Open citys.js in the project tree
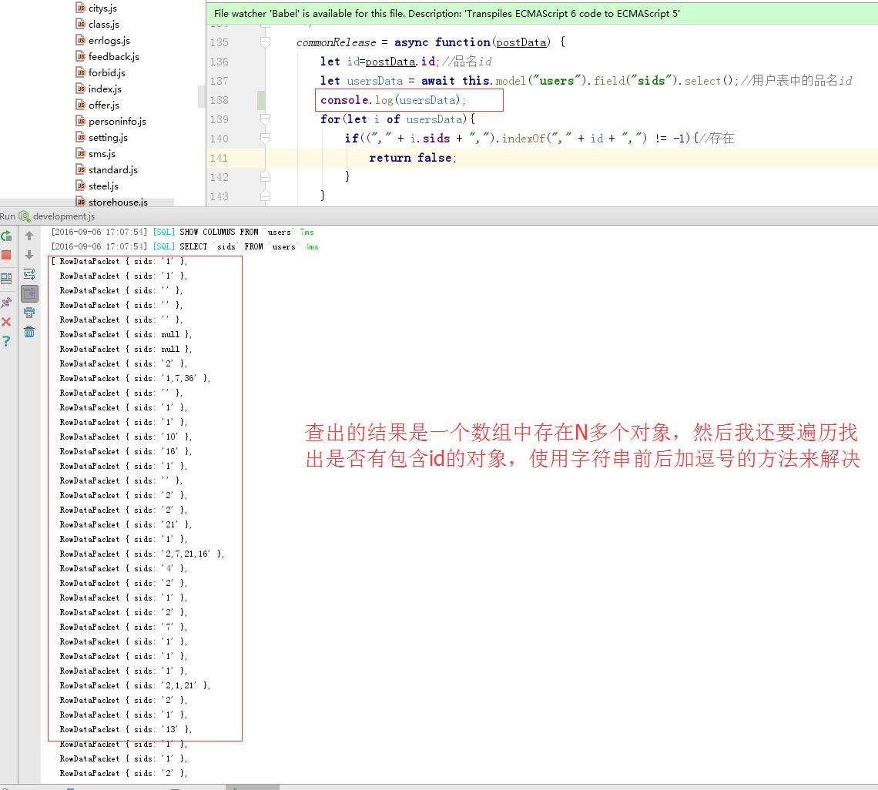878x790 pixels. click(x=102, y=8)
